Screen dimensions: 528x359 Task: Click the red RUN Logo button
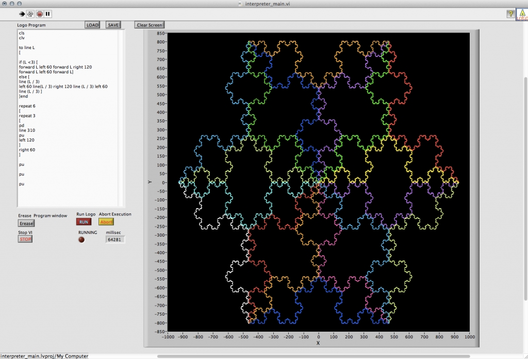point(84,222)
